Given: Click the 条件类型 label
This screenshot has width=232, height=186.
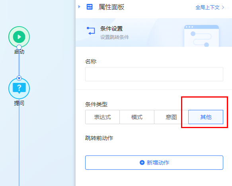Looking at the screenshot, I should point(96,104).
